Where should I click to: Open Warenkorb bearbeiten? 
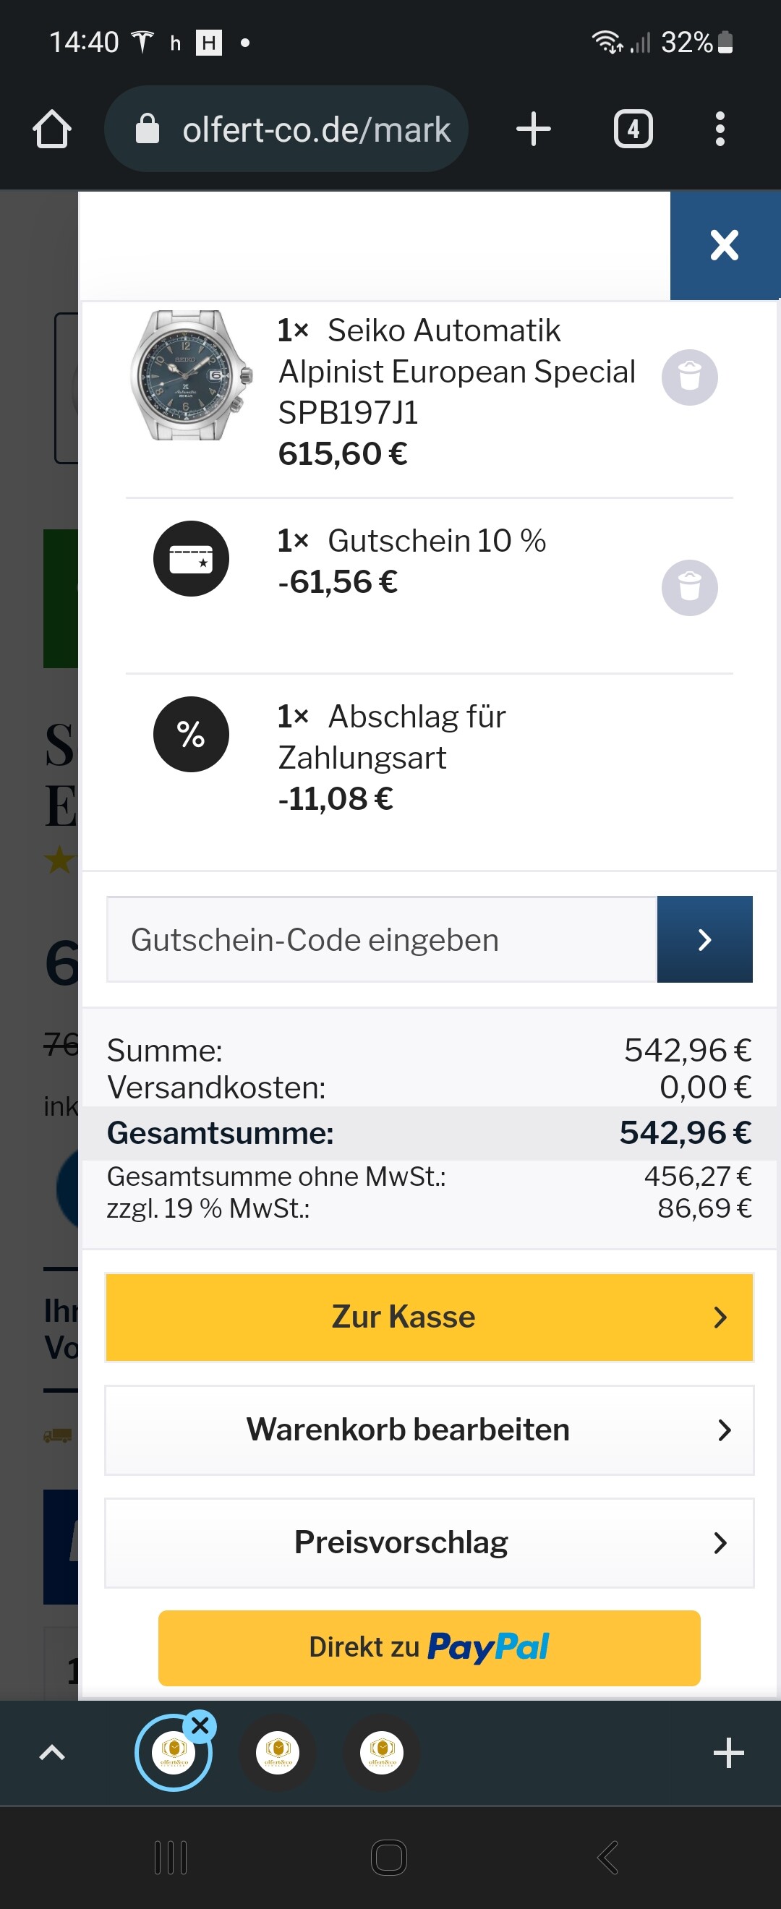click(429, 1430)
